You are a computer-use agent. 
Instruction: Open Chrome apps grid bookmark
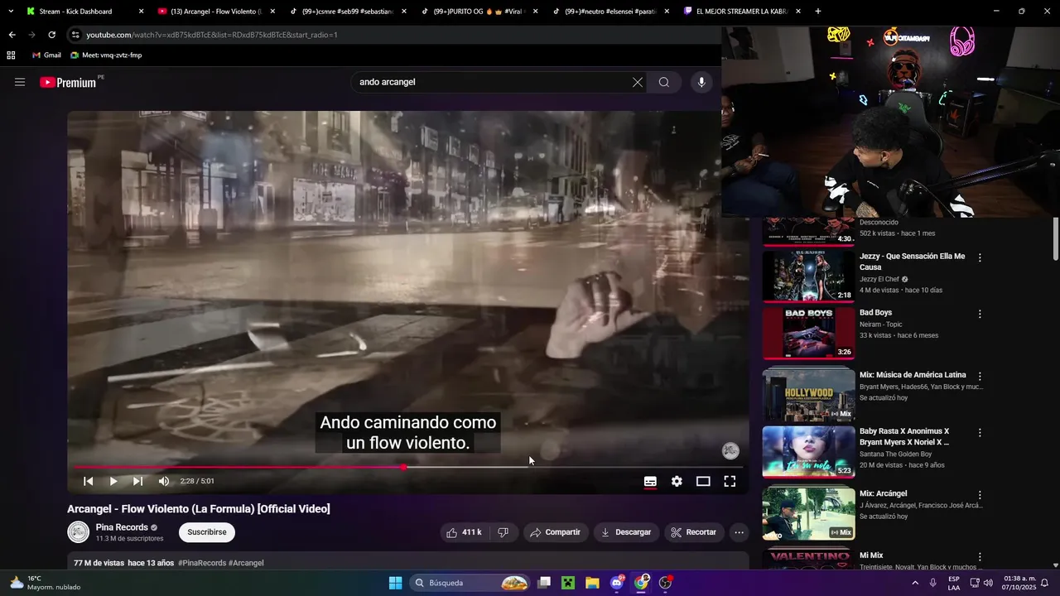pos(11,55)
